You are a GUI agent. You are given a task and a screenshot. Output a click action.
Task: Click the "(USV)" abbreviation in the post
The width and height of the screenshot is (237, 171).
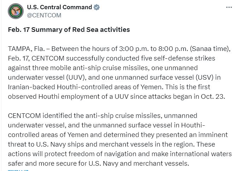point(203,77)
